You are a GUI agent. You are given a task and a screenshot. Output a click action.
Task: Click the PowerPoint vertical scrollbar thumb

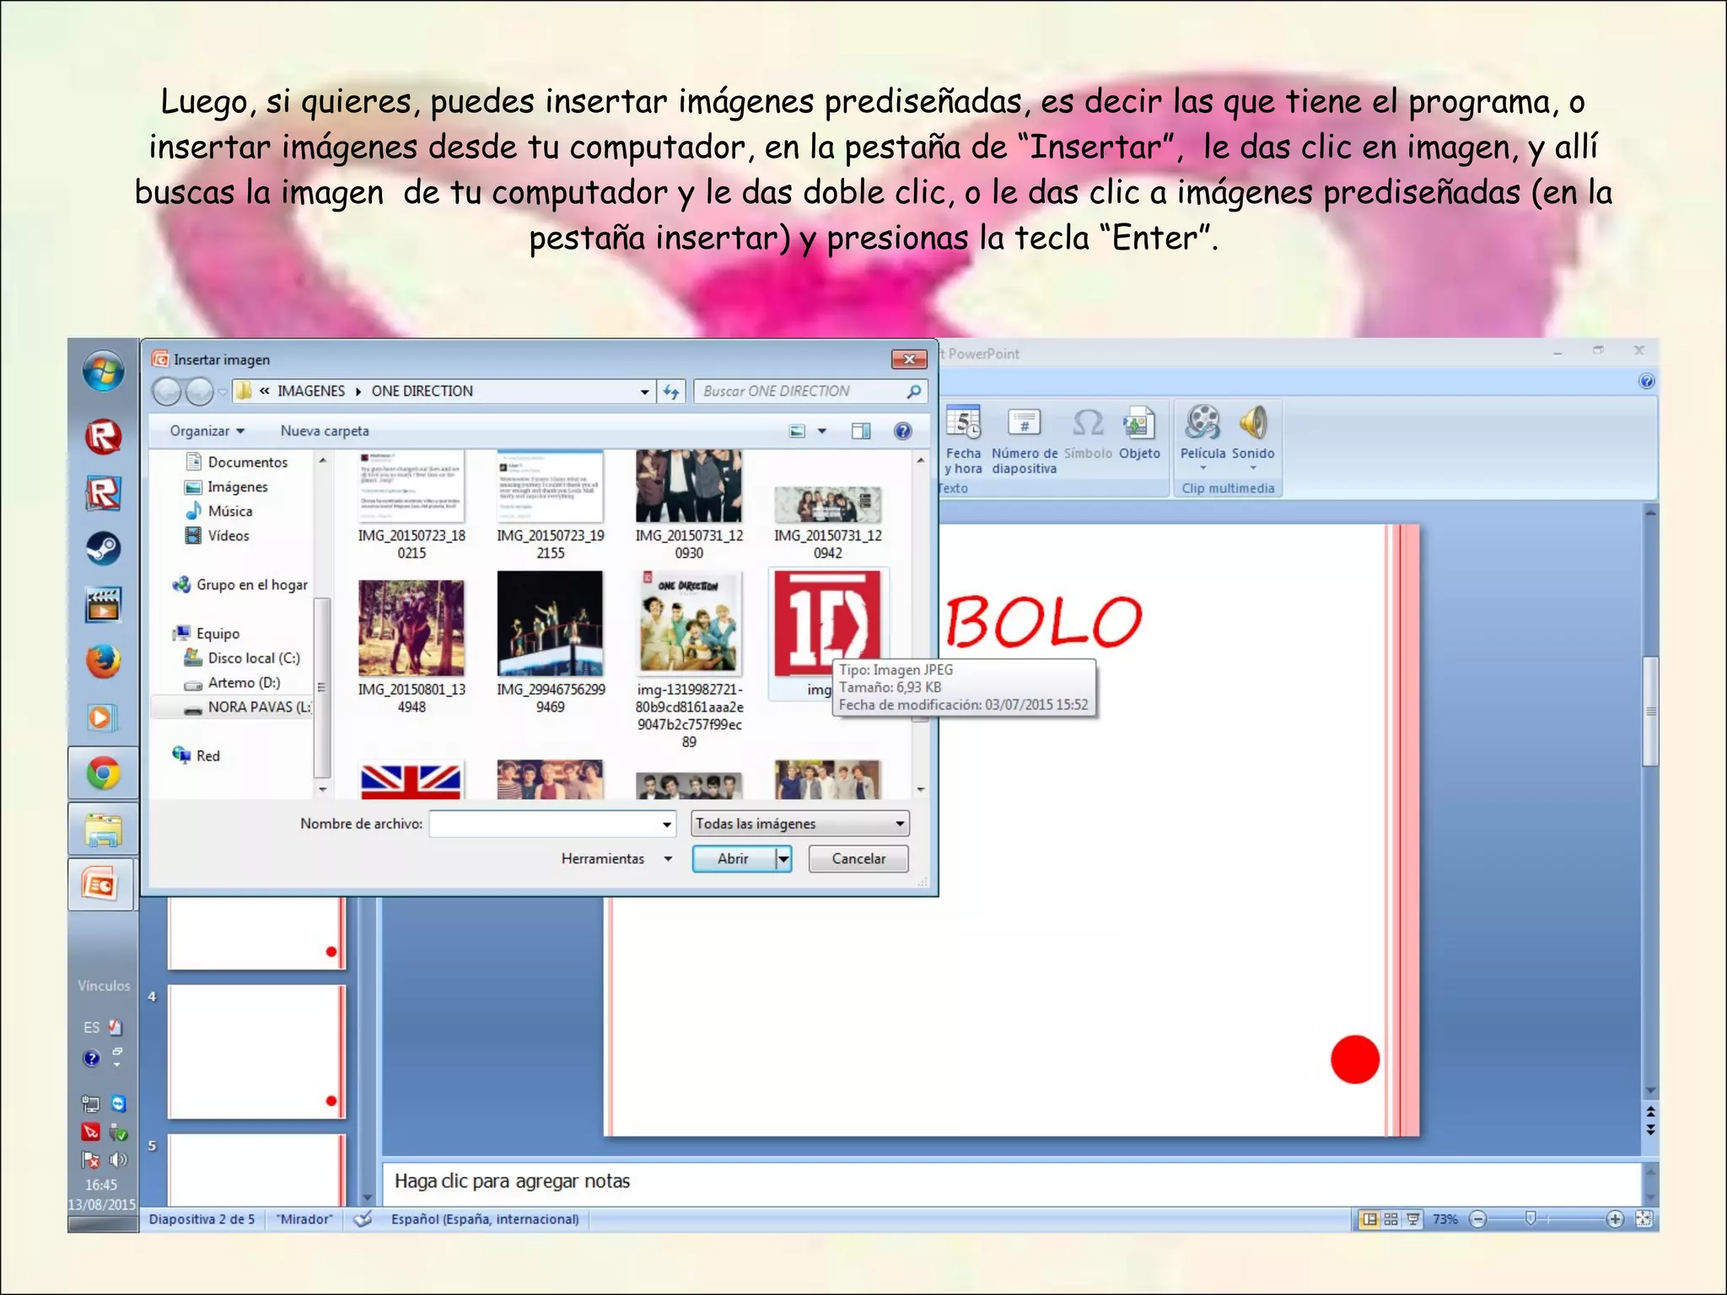(1650, 711)
